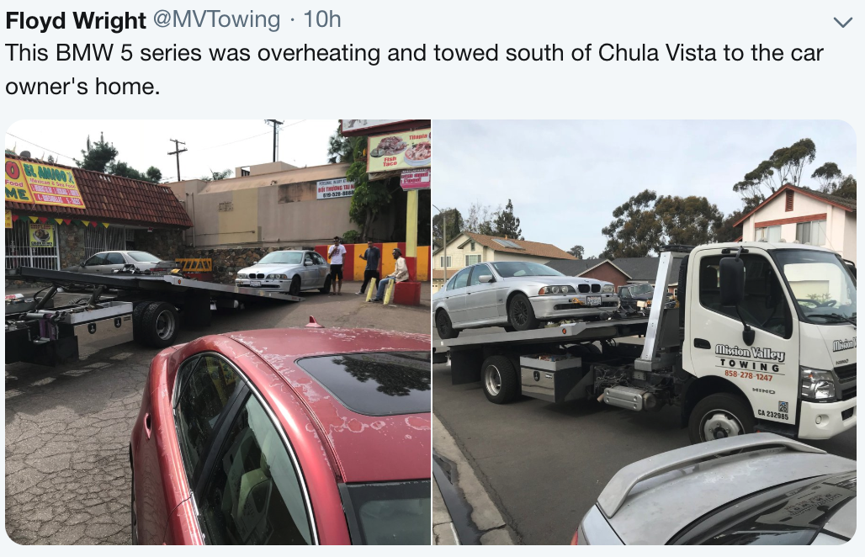Image resolution: width=865 pixels, height=557 pixels.
Task: Click the silver BMW parked behind the ramp
Action: click(283, 271)
